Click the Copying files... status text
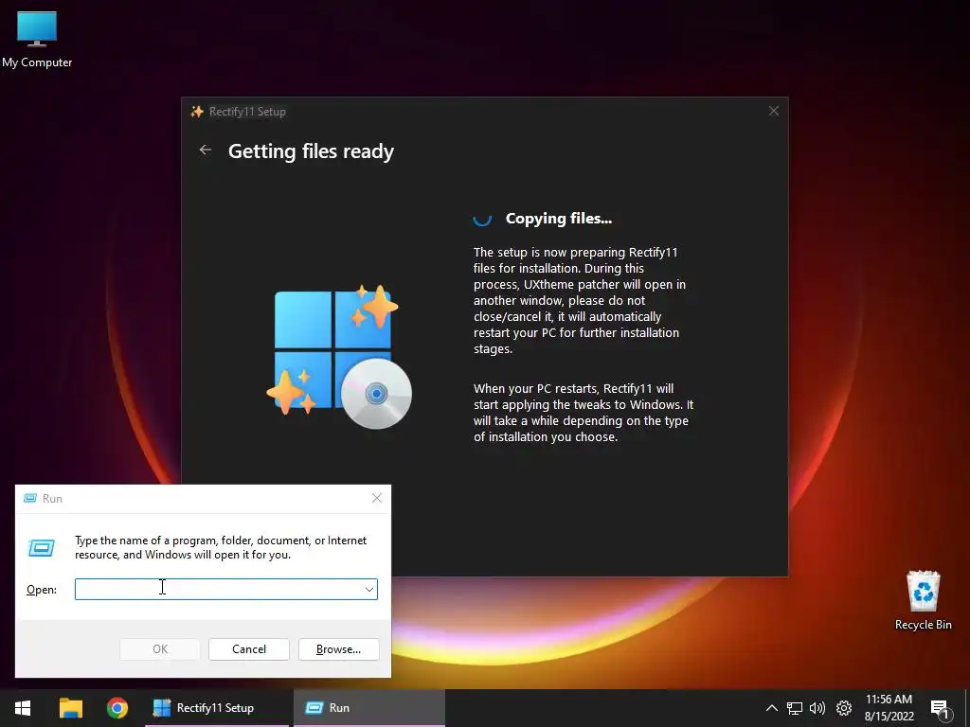 tap(558, 219)
